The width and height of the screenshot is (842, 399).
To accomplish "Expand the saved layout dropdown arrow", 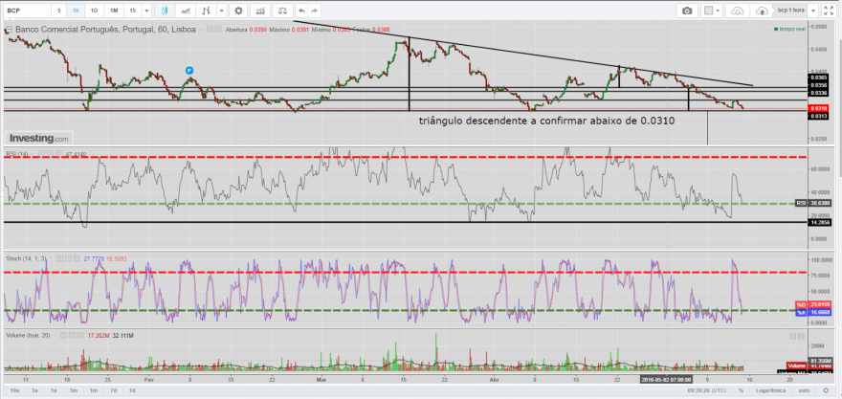I will pos(814,11).
